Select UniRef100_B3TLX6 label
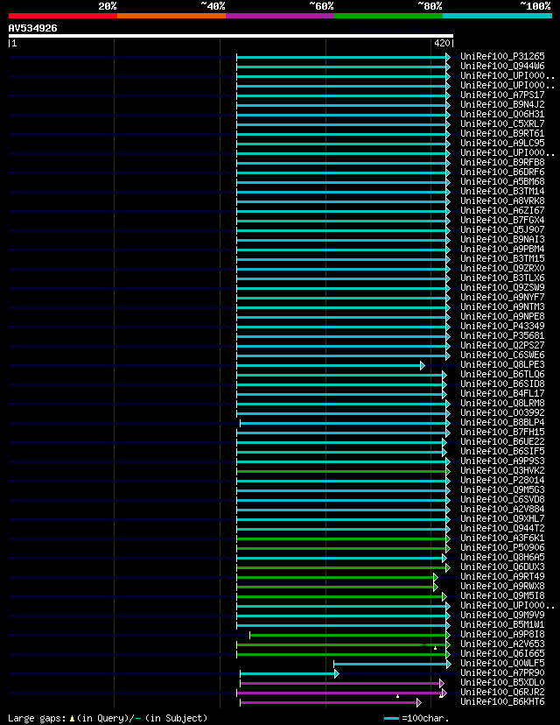The image size is (560, 725). [502, 278]
